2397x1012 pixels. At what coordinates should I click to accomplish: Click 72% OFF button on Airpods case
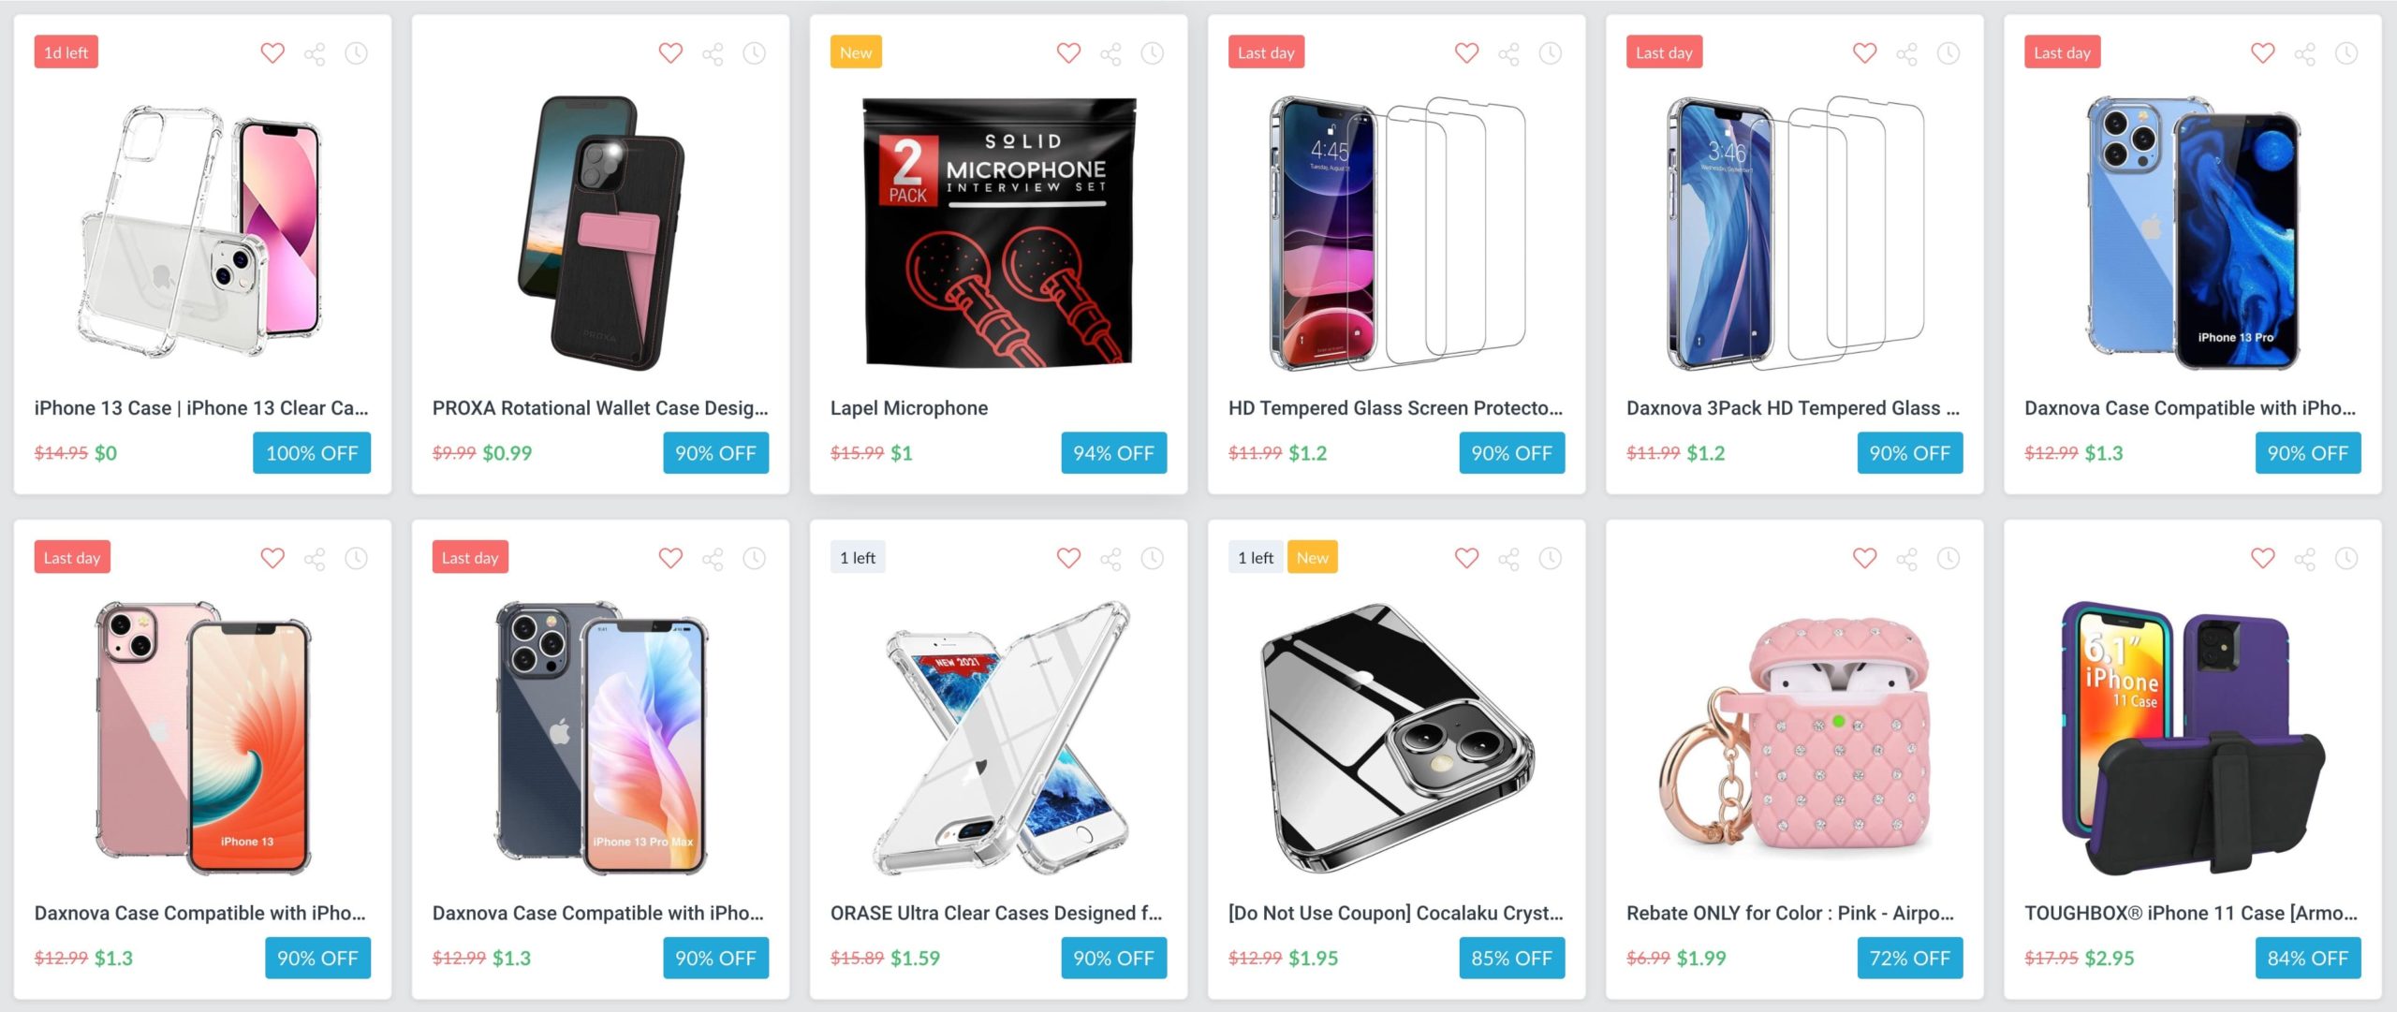1910,958
